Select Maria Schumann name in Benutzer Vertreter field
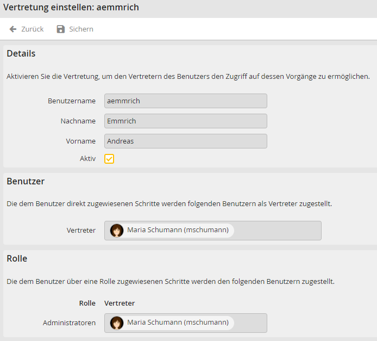Screen dimensions: 377x341 178,231
